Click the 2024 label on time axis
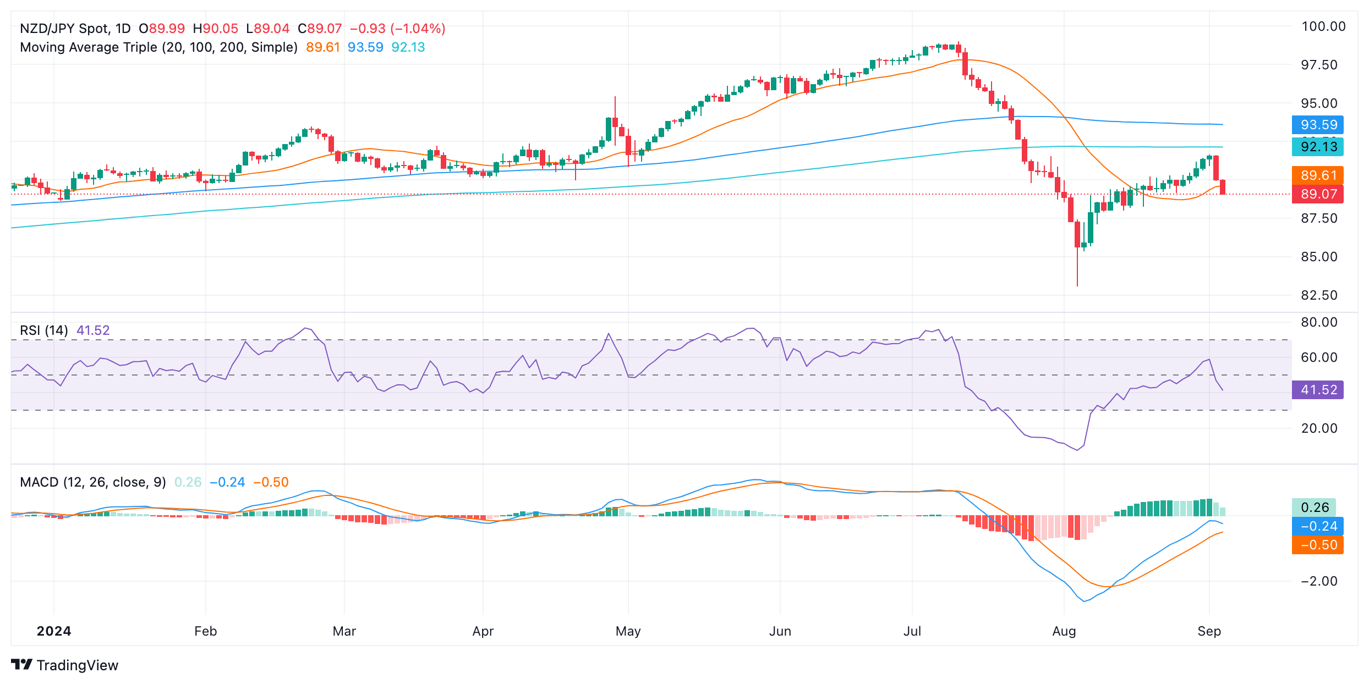 [54, 631]
